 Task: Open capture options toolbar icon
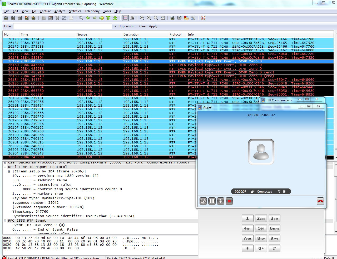13,18
